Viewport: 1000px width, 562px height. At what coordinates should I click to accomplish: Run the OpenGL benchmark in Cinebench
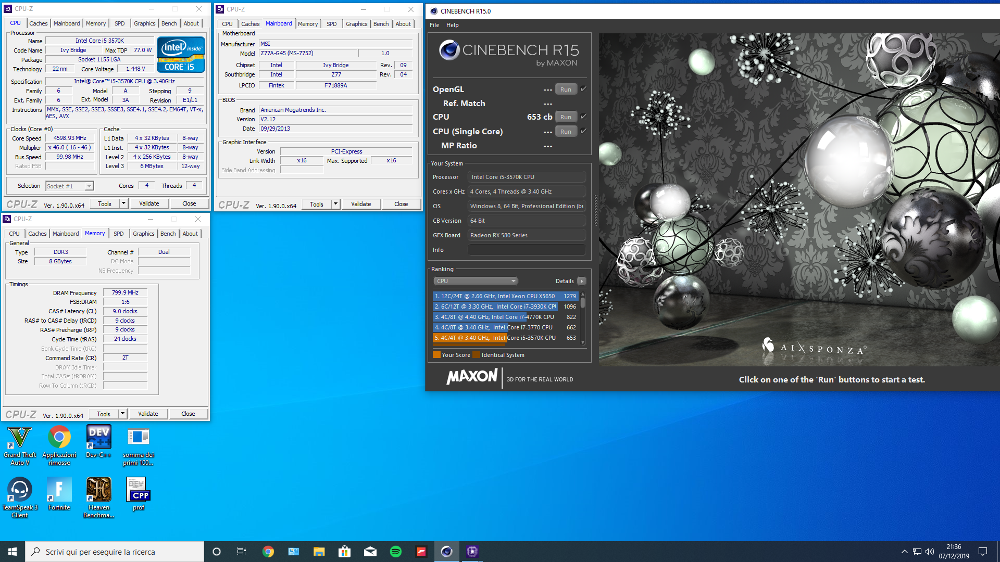click(x=566, y=90)
